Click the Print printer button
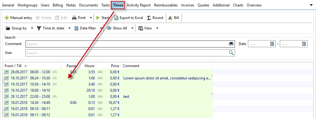Image resolution: width=316 pixels, height=118 pixels. (79, 18)
